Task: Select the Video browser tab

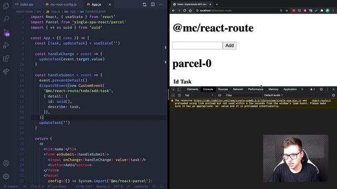Action: point(192,4)
